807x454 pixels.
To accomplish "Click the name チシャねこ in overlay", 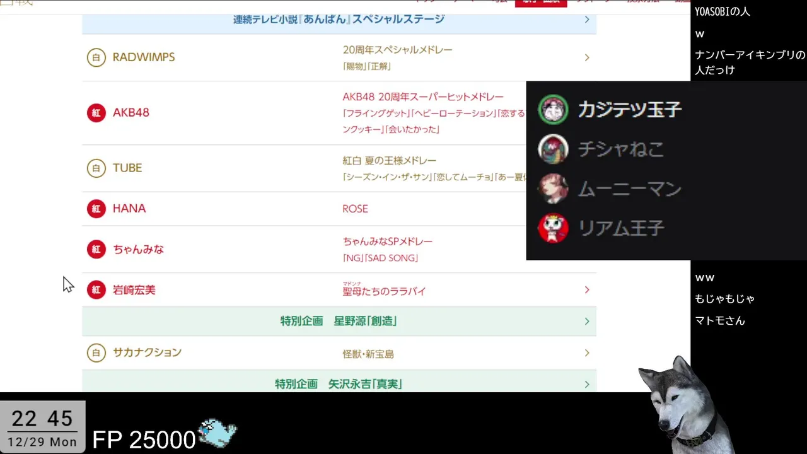I will pyautogui.click(x=621, y=149).
